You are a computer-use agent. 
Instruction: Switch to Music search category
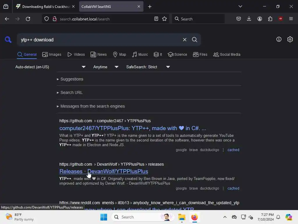tap(140, 55)
